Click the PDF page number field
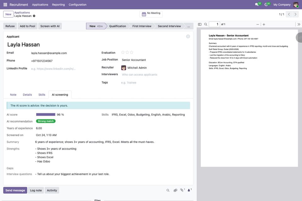Viewport: 302px width, 201px height. pyautogui.click(x=214, y=25)
